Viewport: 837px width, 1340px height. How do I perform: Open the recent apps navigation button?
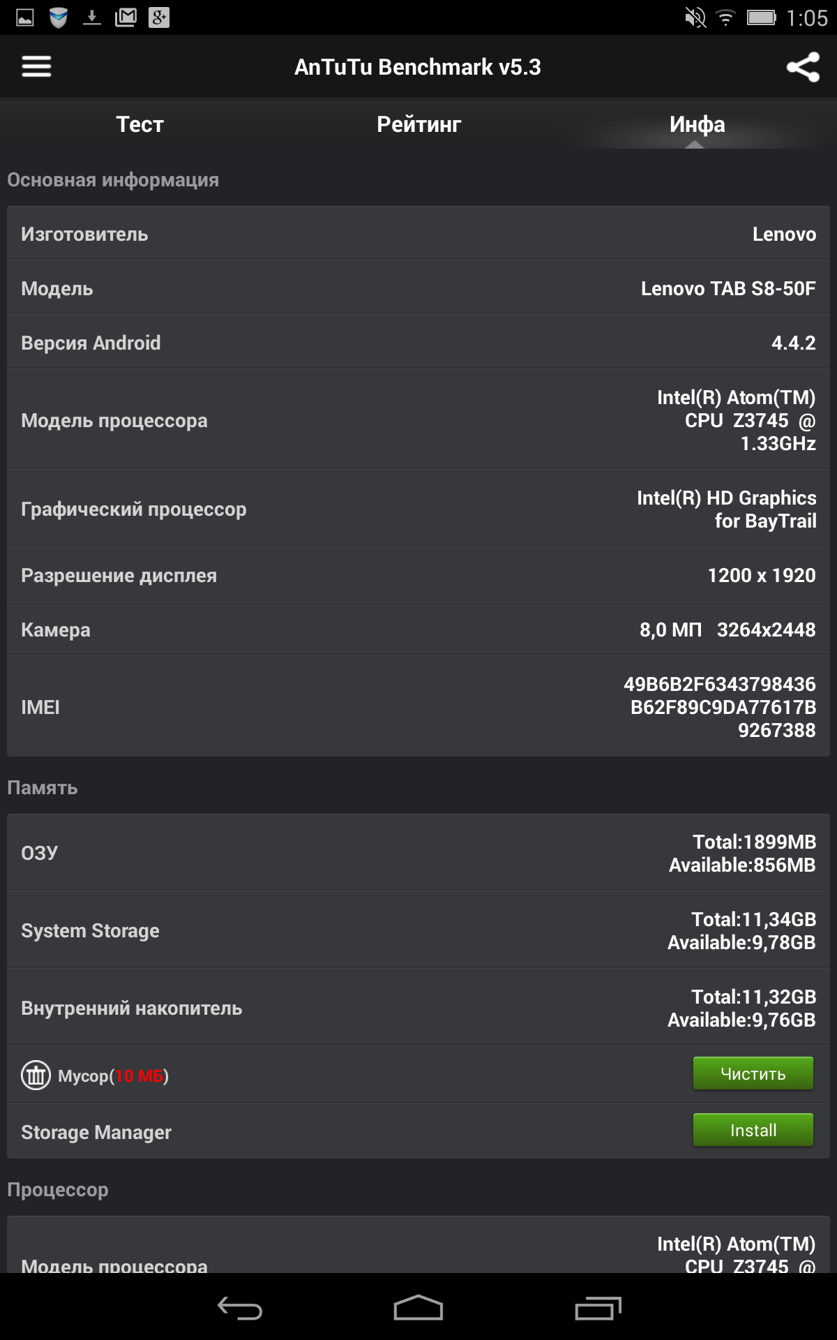(x=598, y=1308)
